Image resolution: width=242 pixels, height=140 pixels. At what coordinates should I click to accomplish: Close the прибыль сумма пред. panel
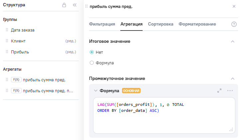234,6
